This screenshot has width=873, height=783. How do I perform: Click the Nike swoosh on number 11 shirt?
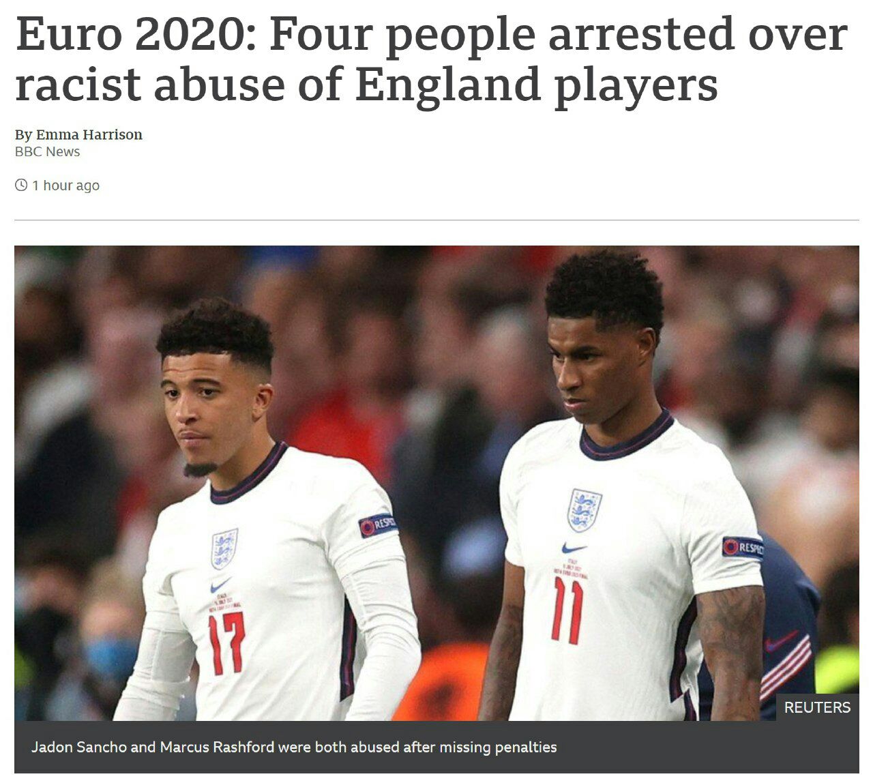[574, 548]
